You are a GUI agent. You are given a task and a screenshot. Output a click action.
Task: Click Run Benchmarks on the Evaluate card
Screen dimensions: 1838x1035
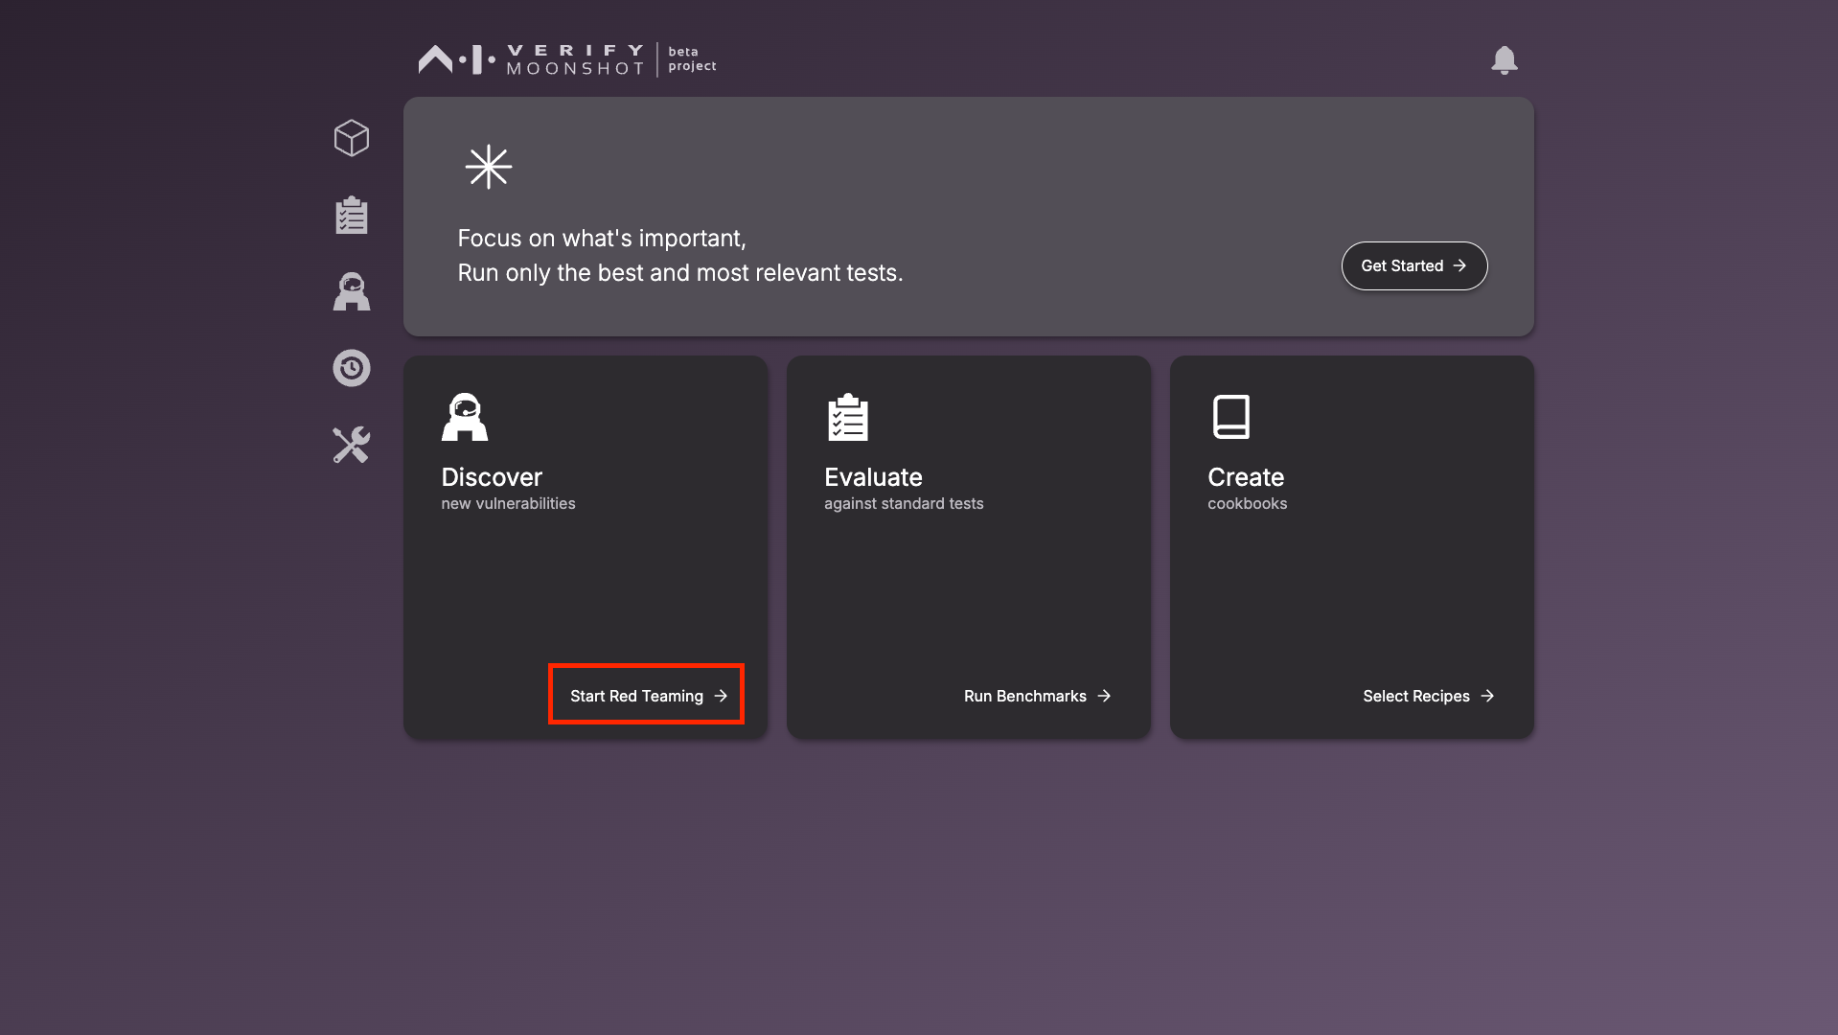point(1038,696)
